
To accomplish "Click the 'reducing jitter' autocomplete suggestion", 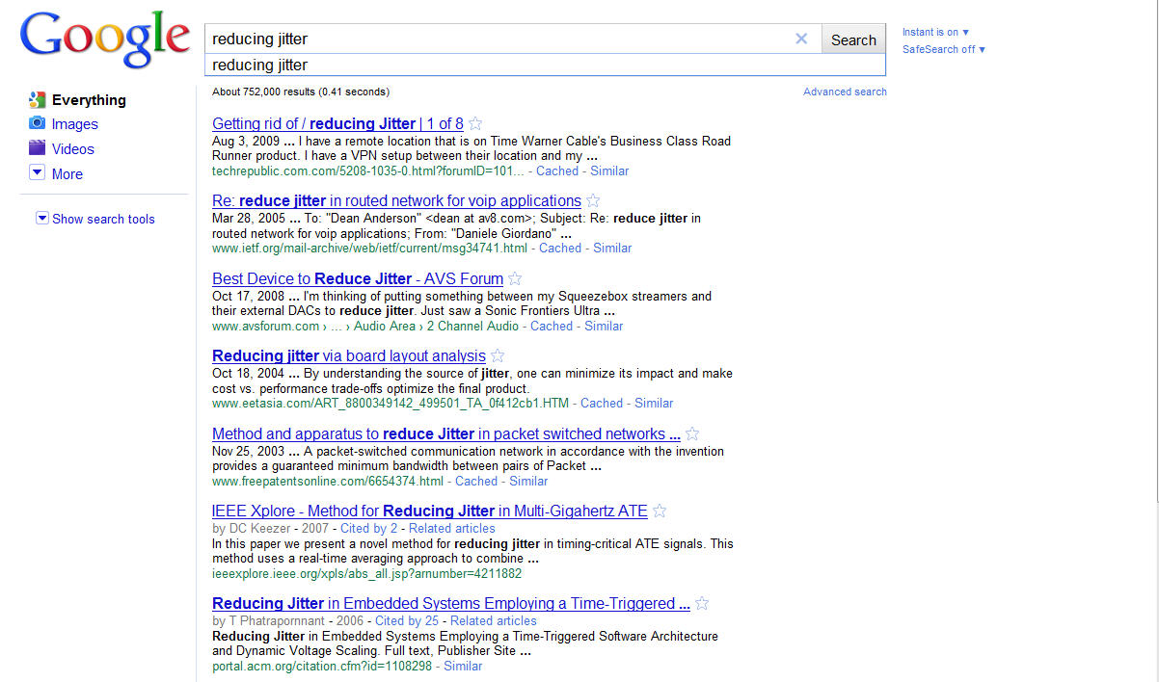I will (260, 65).
